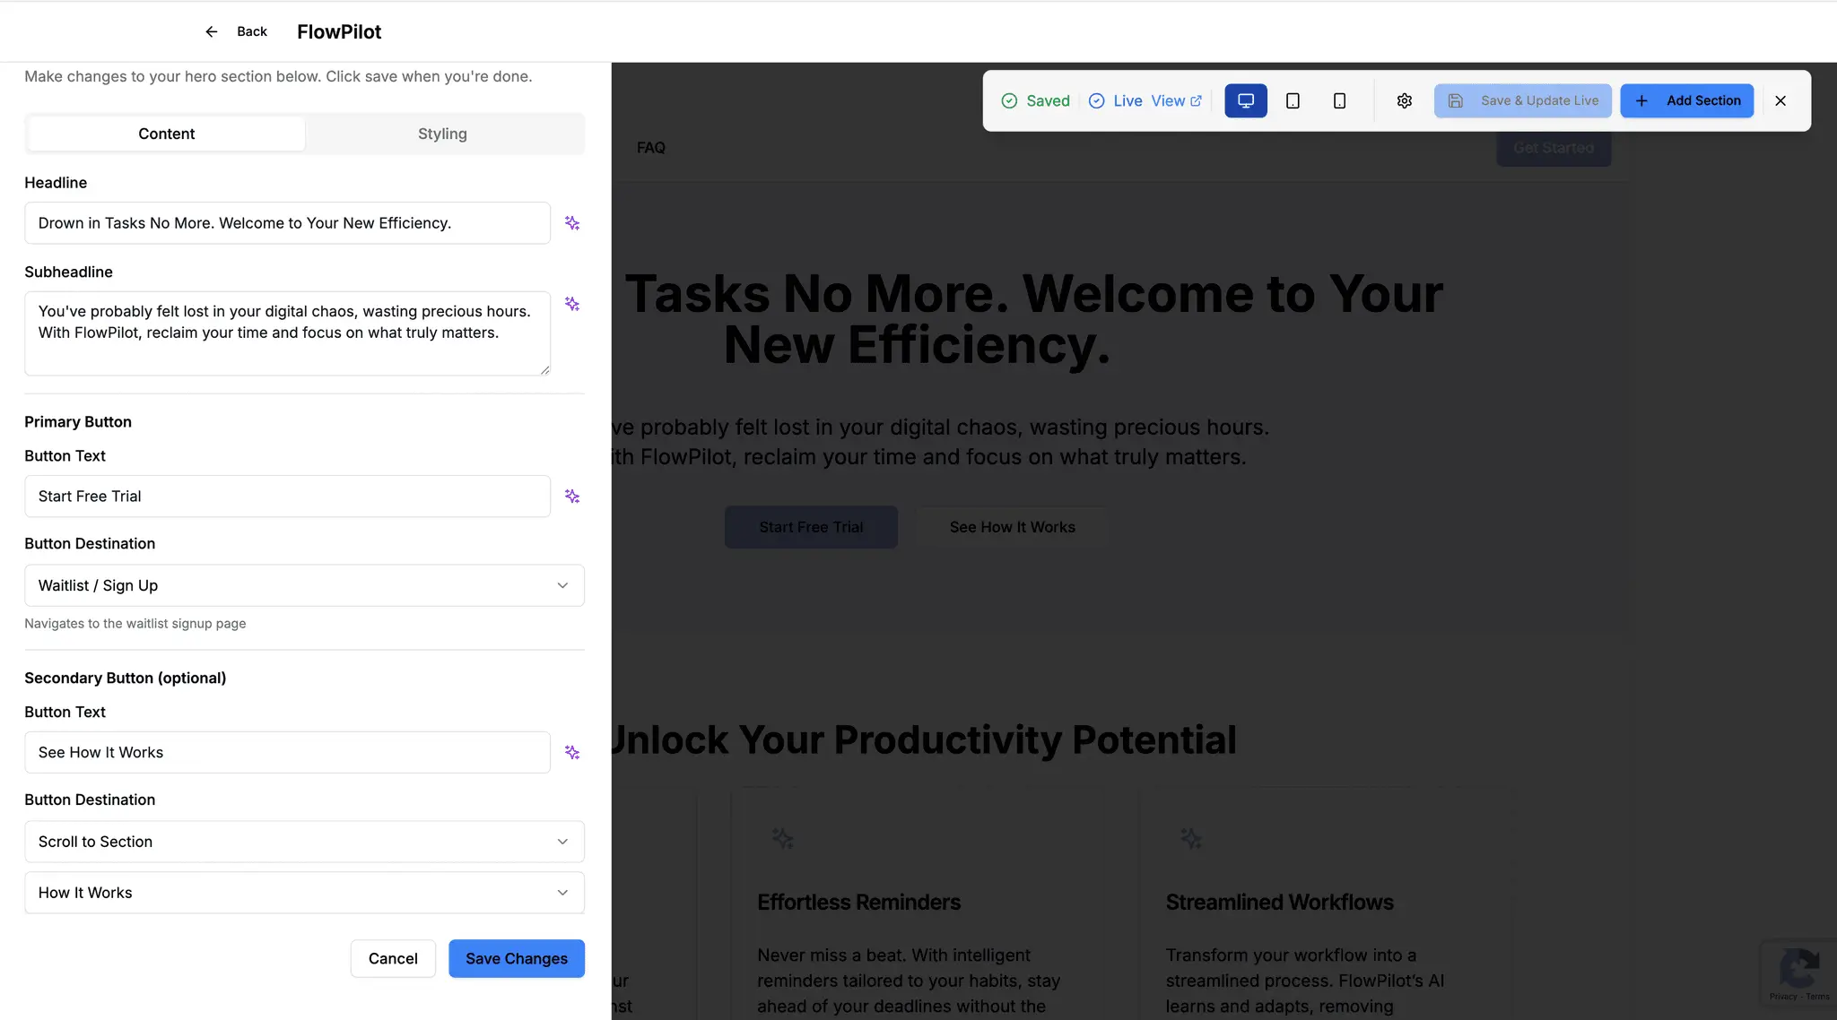Screen dimensions: 1837x1020
Task: Click the Secondary Button (optional) label
Action: click(125, 679)
